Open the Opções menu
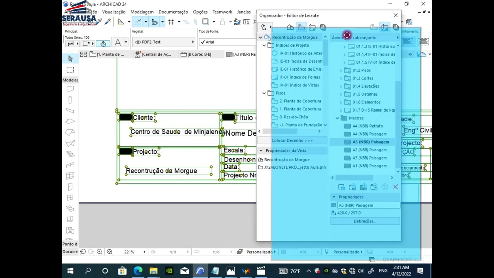Screen dimensions: 494x278 tap(200, 12)
